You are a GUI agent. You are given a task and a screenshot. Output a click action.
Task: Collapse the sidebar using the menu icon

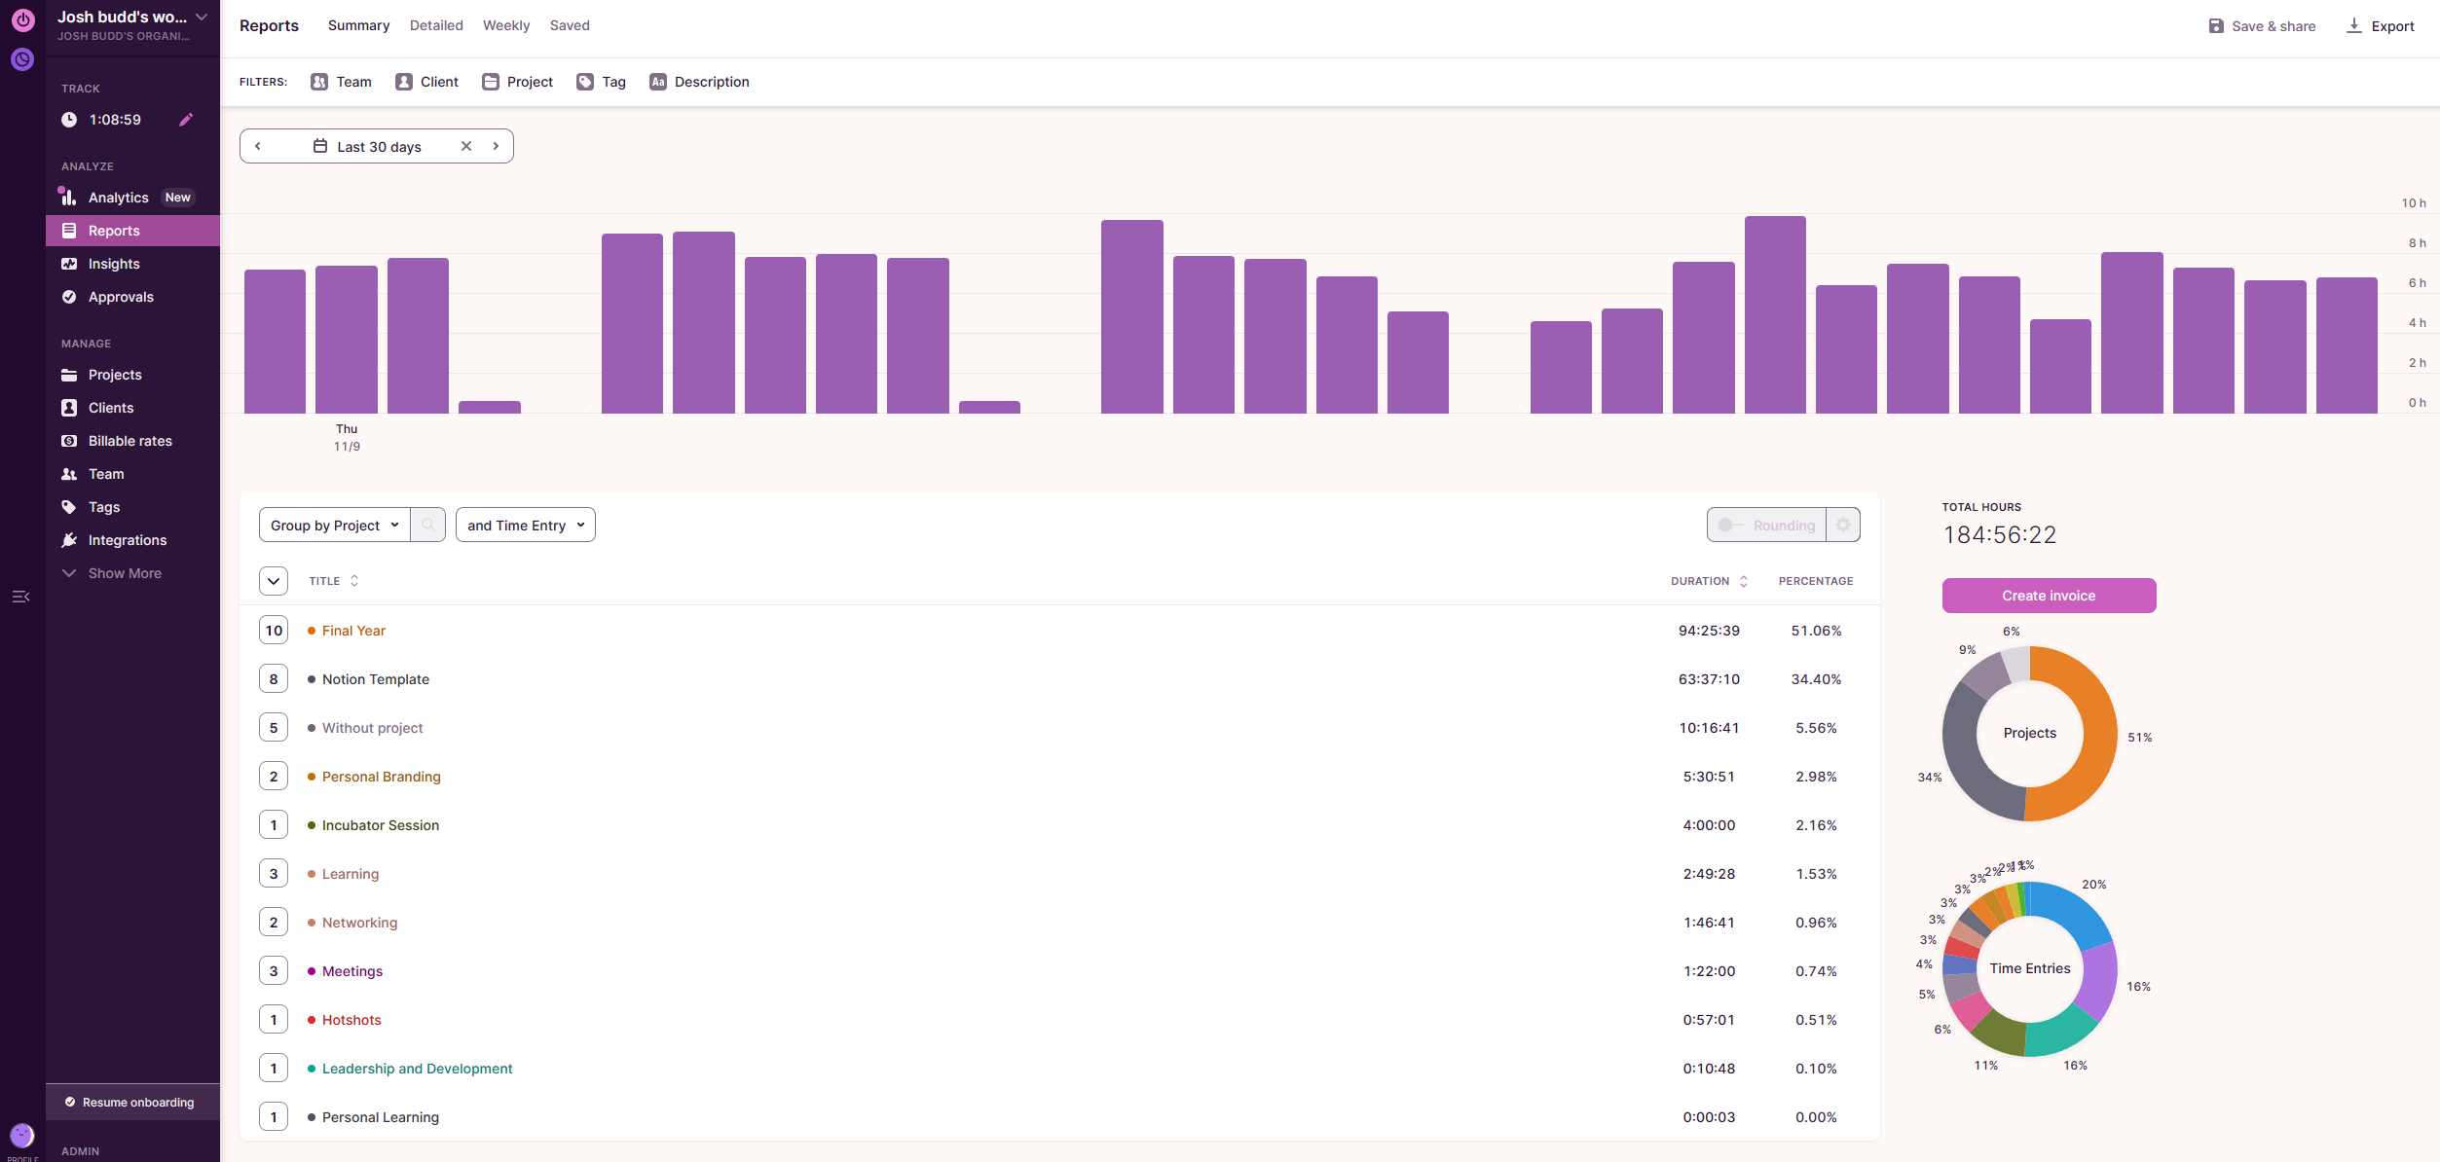tap(20, 597)
